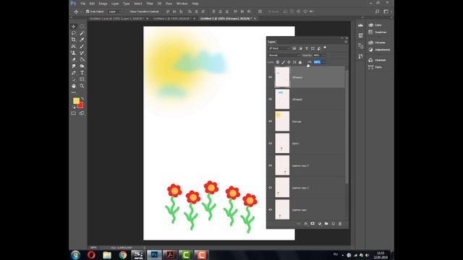The image size is (463, 260).
Task: Click the Layers panel vertical scrollbar
Action: point(347,127)
